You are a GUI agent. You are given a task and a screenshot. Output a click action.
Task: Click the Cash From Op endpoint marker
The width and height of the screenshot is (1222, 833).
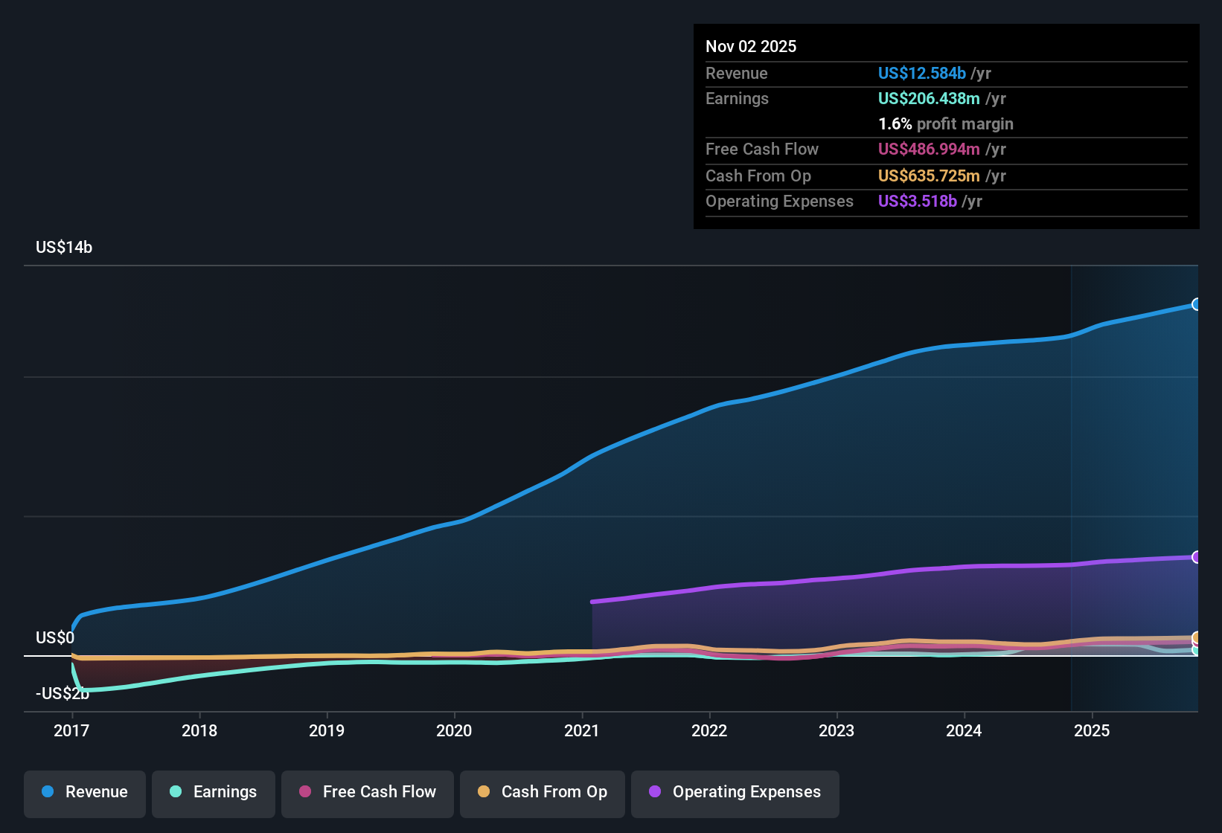click(x=1197, y=638)
